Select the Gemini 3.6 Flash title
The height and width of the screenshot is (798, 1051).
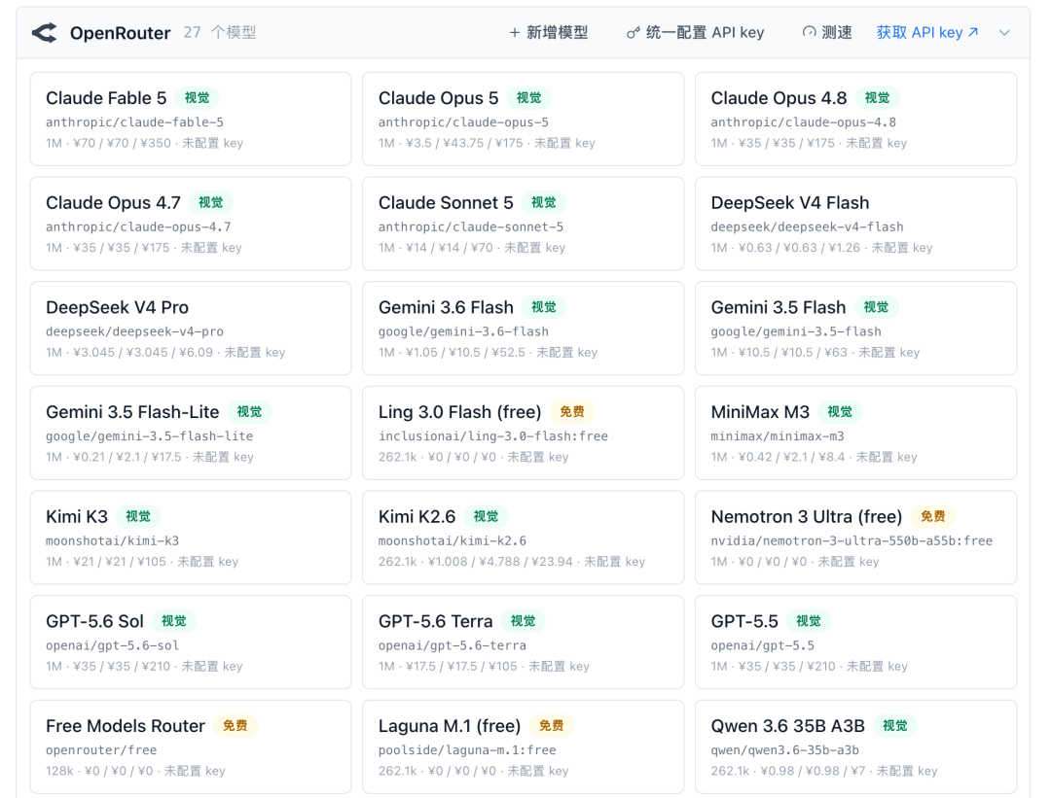tap(446, 307)
